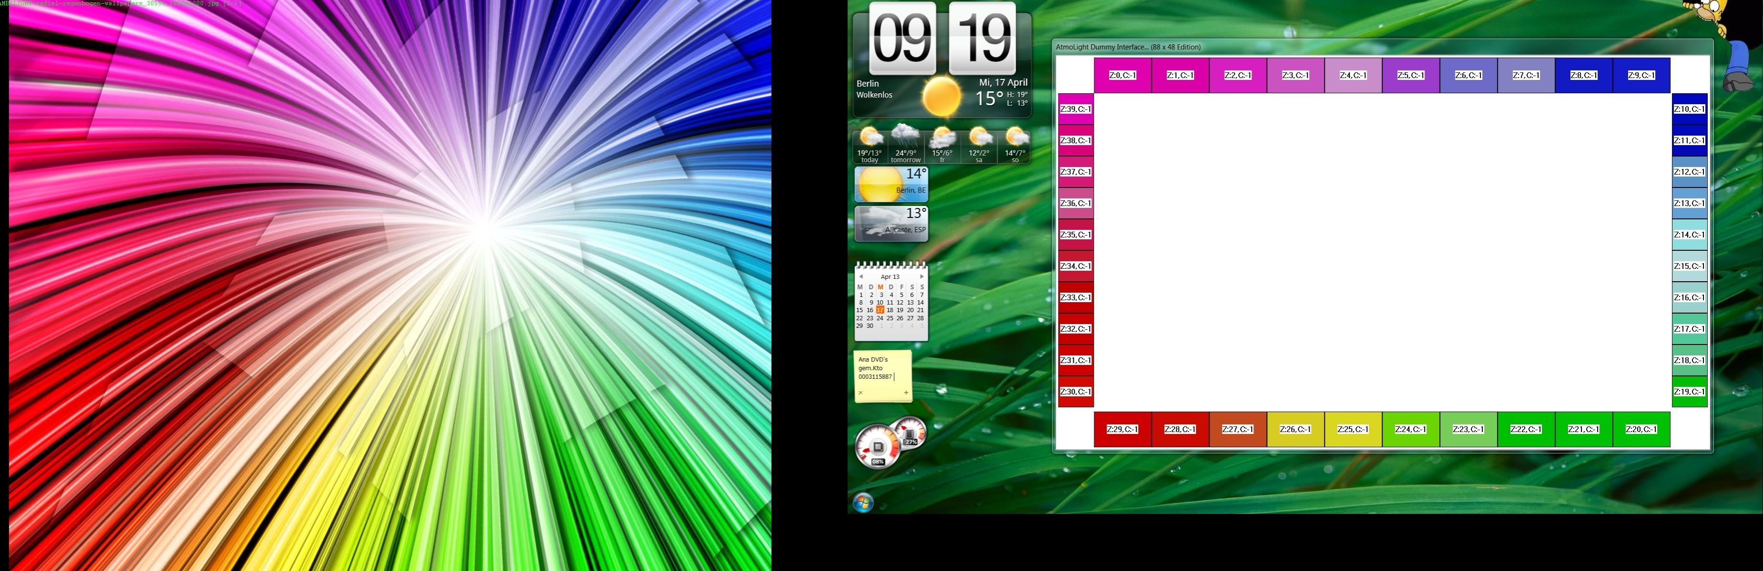Click the large sun icon in Berlin weather
1763x571 pixels.
(942, 96)
